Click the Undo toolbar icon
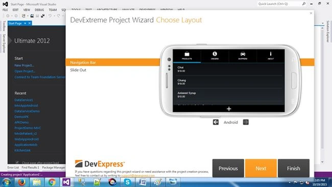 tap(50, 16)
